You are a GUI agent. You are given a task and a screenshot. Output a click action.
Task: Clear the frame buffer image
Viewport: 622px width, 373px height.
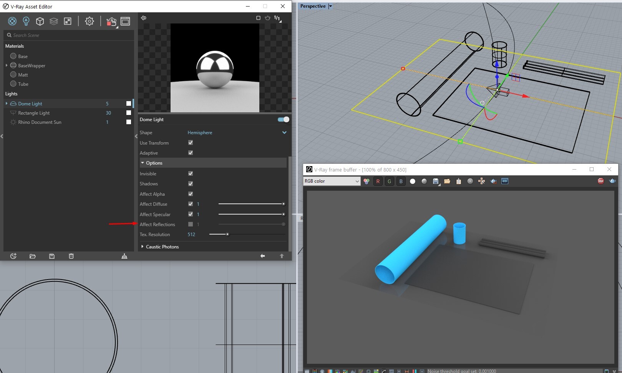[470, 181]
